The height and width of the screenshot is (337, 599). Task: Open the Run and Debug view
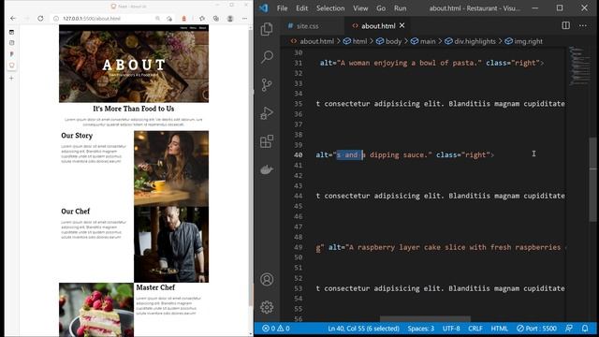pos(267,113)
